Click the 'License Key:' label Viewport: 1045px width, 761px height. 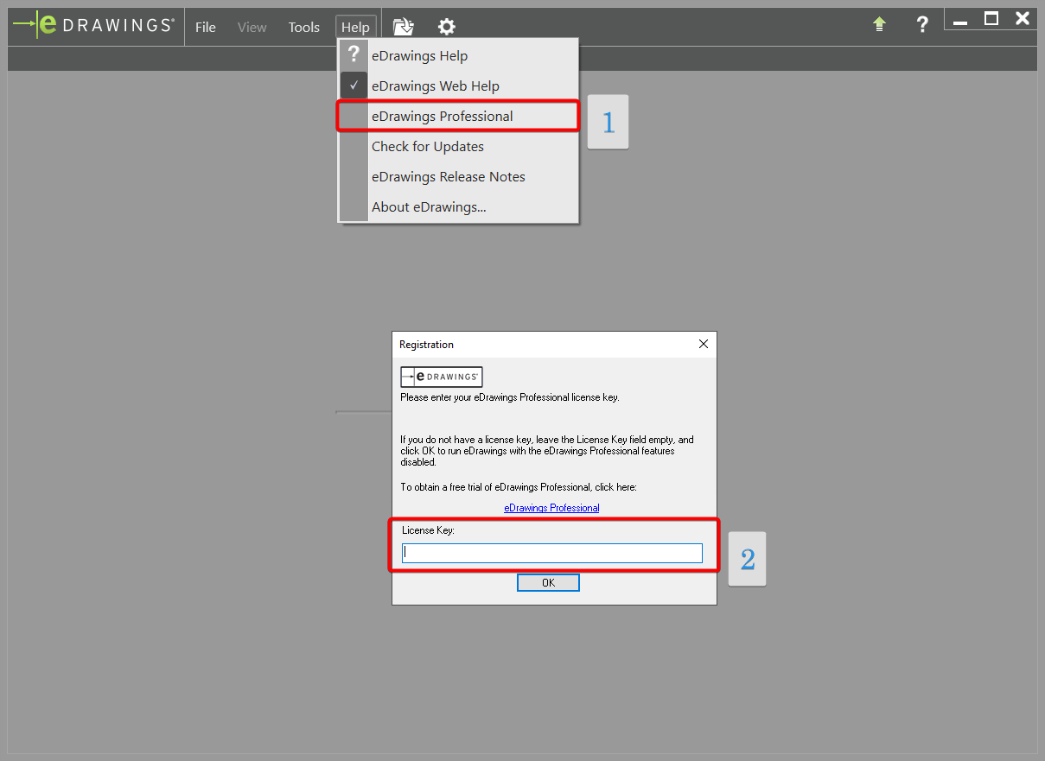tap(428, 530)
